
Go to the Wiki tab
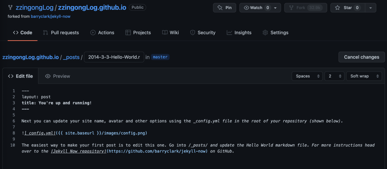click(x=170, y=33)
